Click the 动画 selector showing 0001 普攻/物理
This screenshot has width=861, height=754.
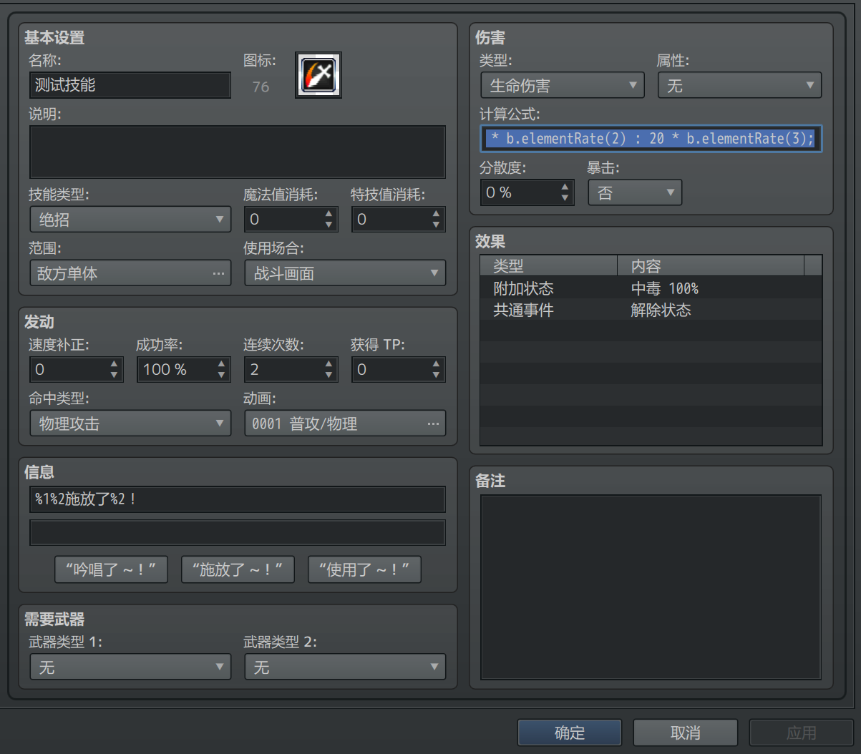(x=345, y=423)
